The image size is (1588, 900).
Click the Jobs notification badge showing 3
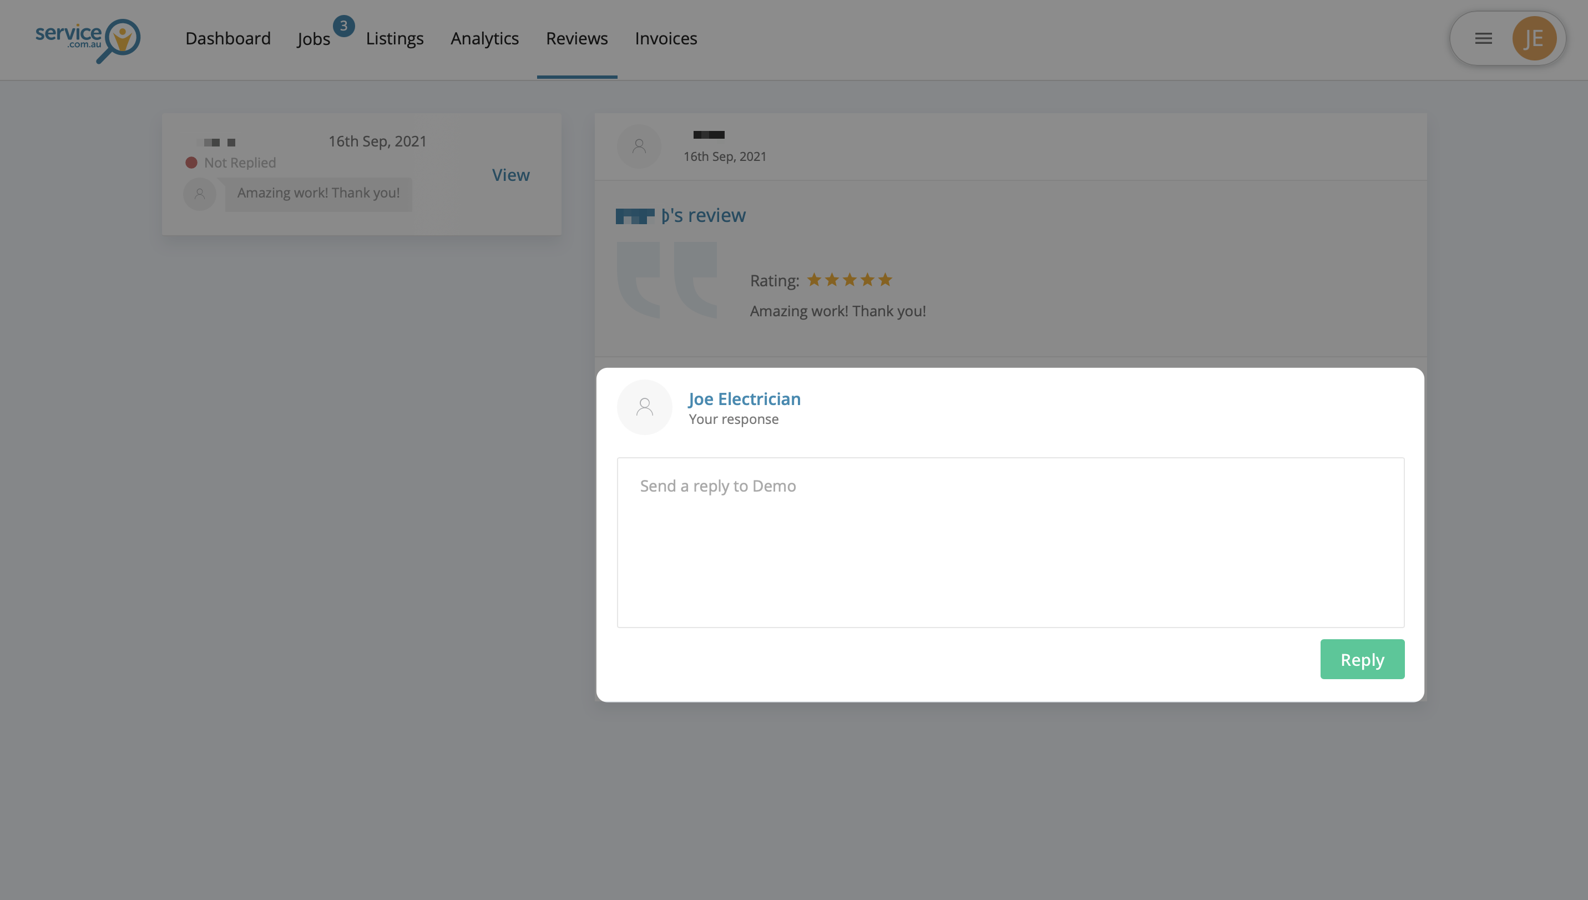pyautogui.click(x=343, y=26)
